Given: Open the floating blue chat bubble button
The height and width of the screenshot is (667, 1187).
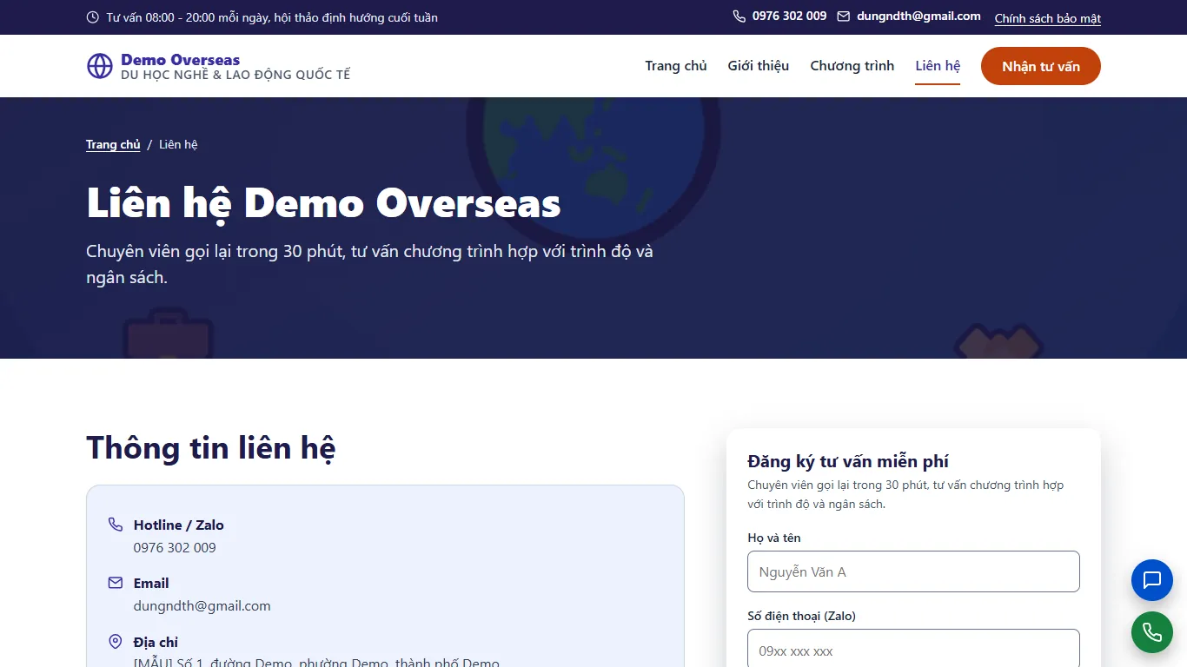Looking at the screenshot, I should (x=1152, y=580).
